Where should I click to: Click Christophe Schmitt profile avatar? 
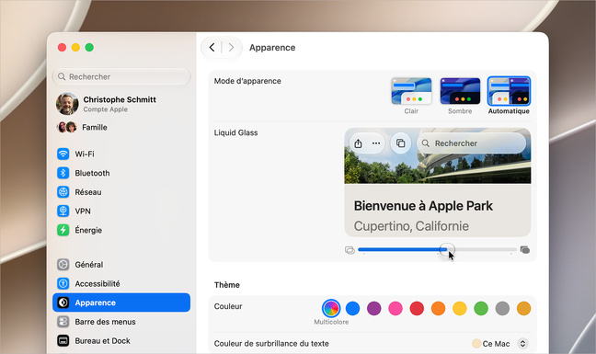67,104
